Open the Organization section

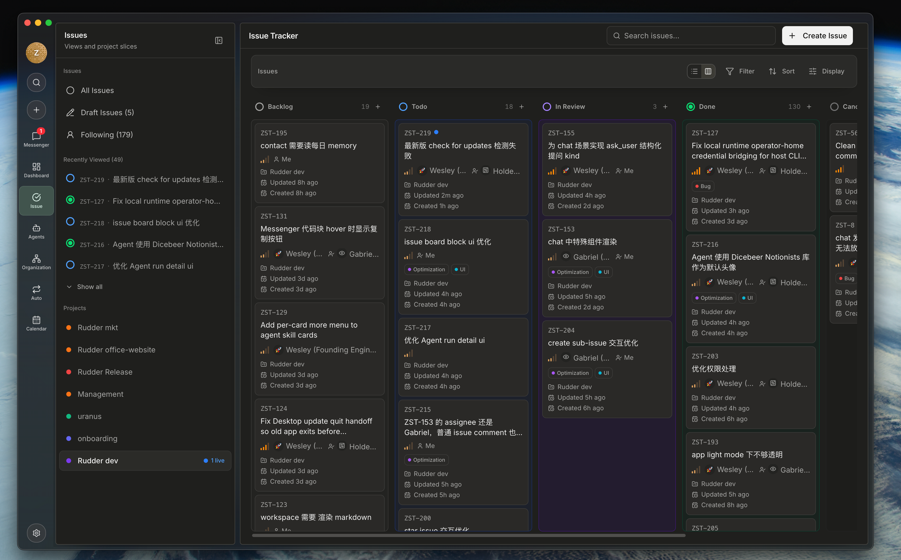click(36, 262)
